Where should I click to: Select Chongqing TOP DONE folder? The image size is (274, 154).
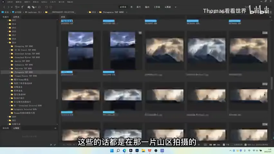[23, 47]
